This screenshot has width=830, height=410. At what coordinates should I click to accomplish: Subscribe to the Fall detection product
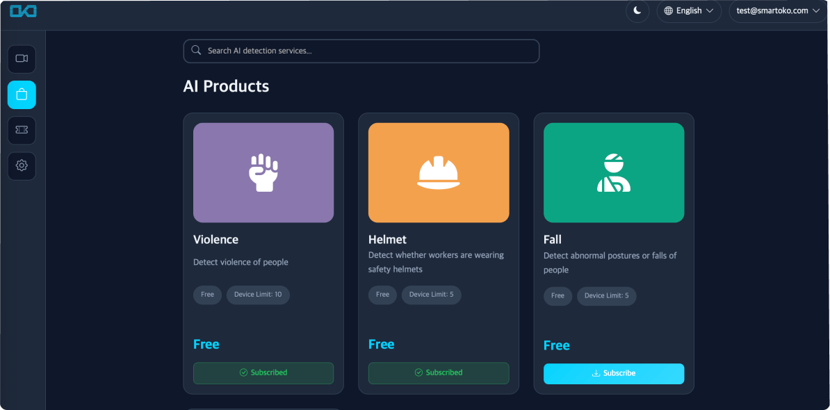pos(614,373)
